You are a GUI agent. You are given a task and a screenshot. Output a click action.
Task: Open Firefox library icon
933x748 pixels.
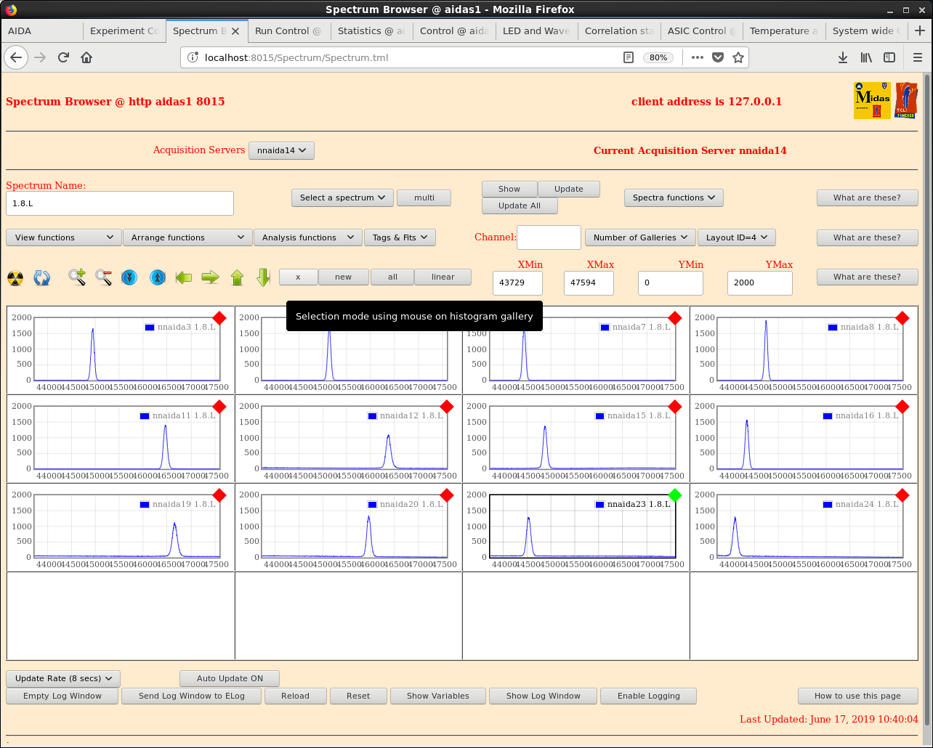(866, 57)
